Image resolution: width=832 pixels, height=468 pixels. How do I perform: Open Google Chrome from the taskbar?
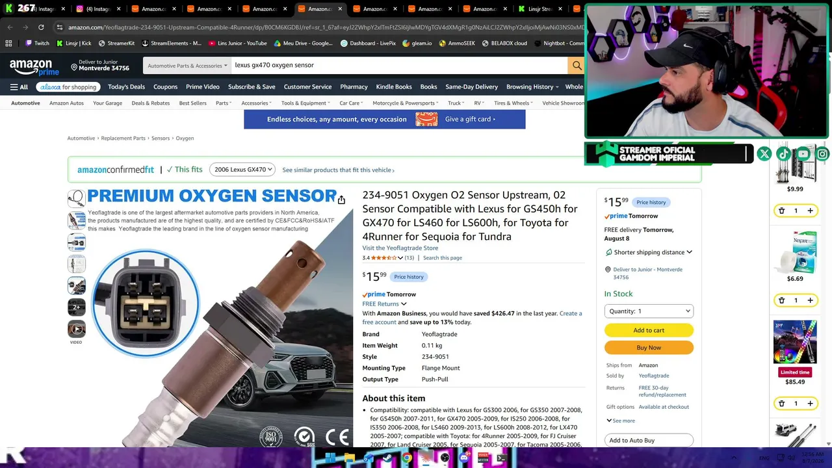(406, 458)
